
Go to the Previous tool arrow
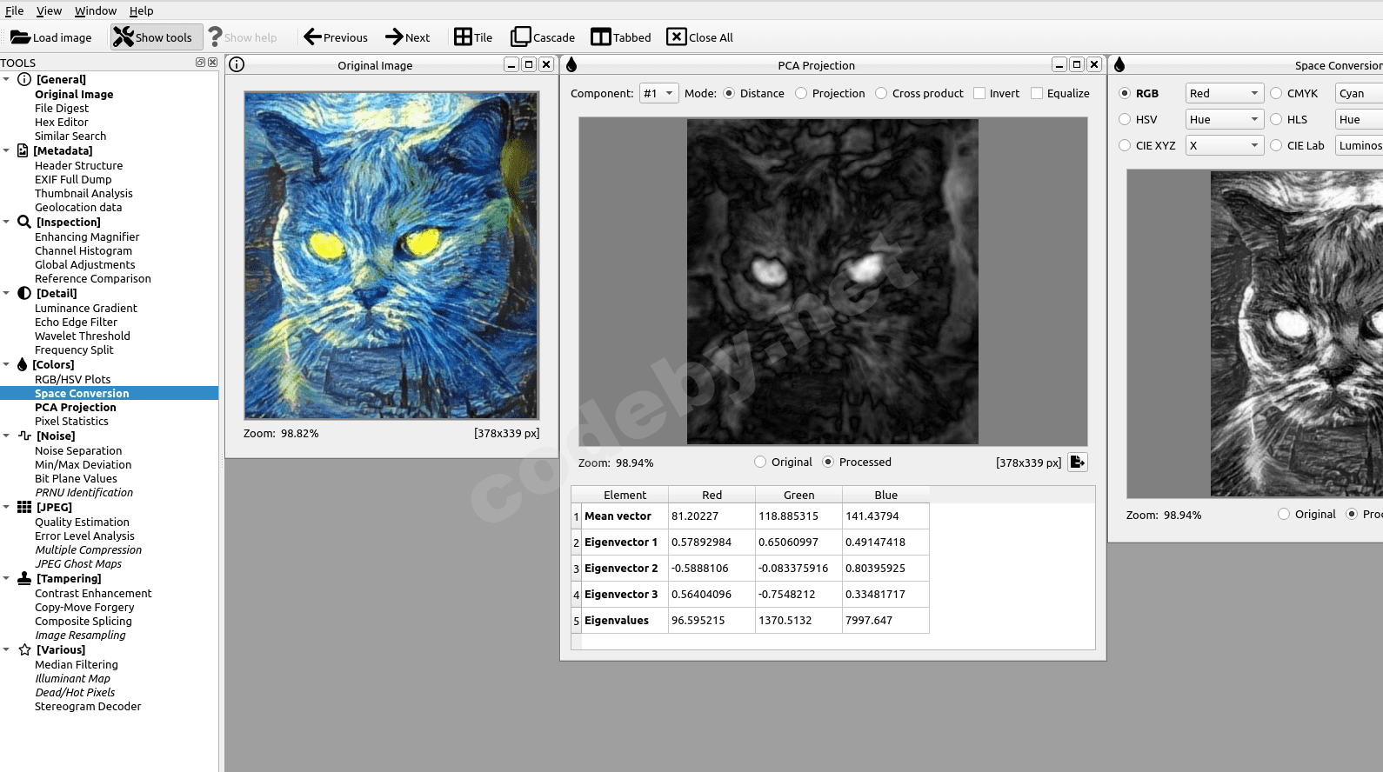click(312, 37)
